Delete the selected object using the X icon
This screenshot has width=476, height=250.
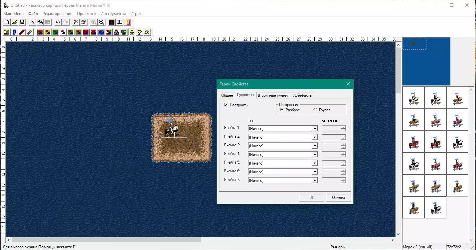(x=76, y=22)
